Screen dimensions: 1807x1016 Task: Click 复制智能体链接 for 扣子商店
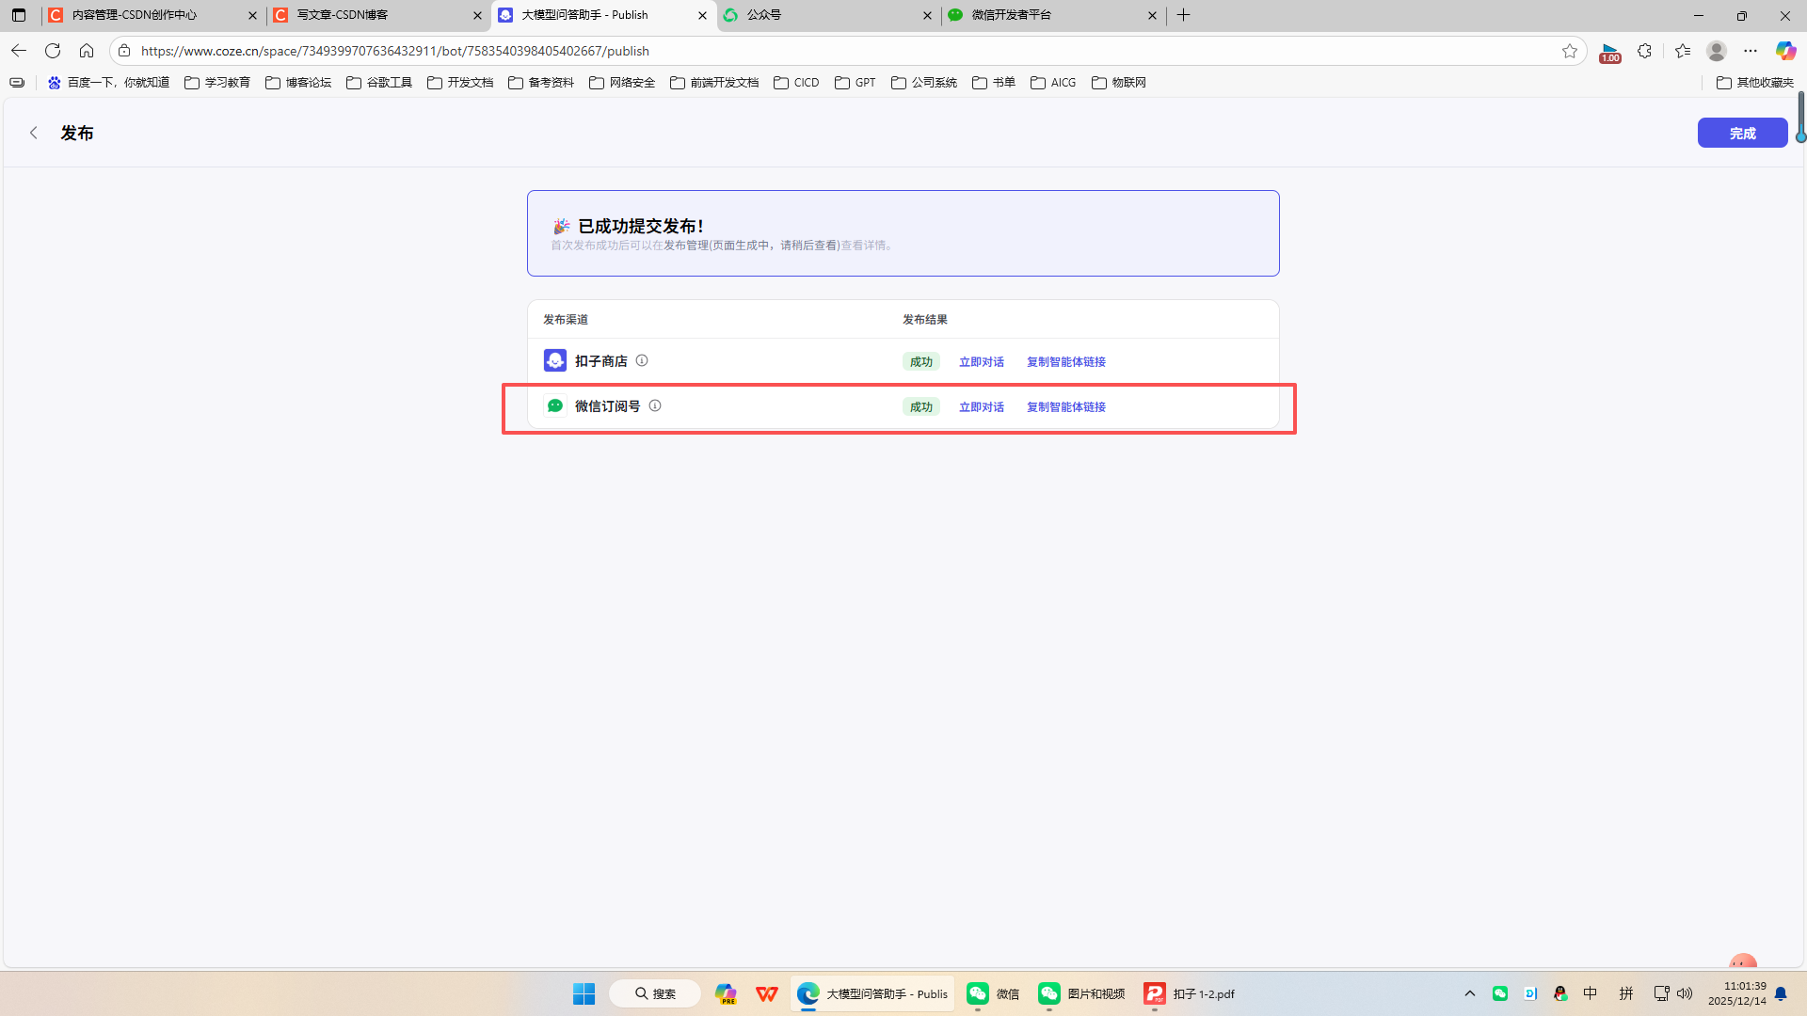click(x=1065, y=362)
